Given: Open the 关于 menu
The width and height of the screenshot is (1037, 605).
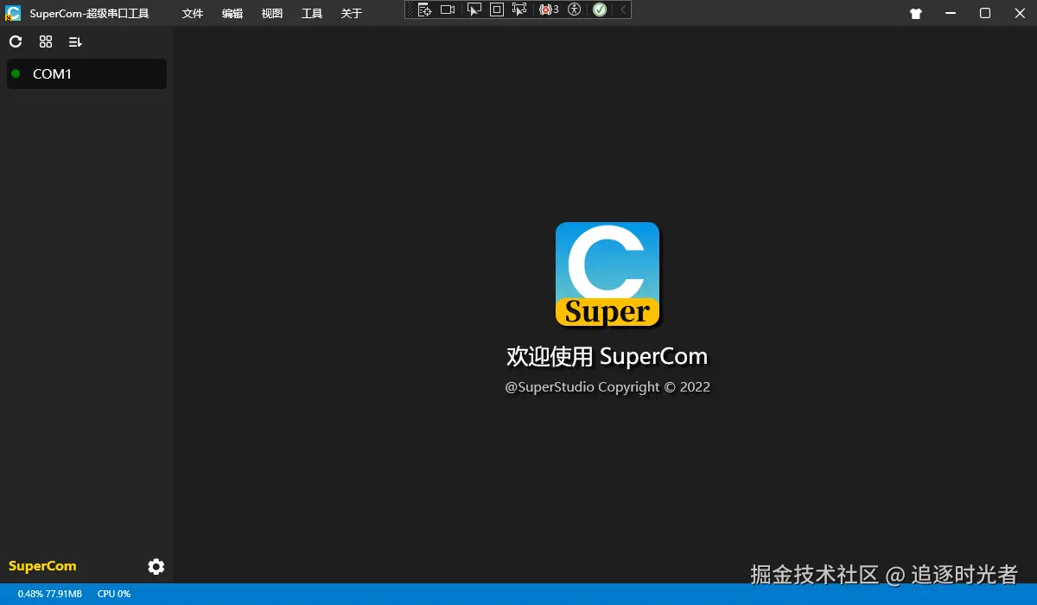Looking at the screenshot, I should point(352,14).
